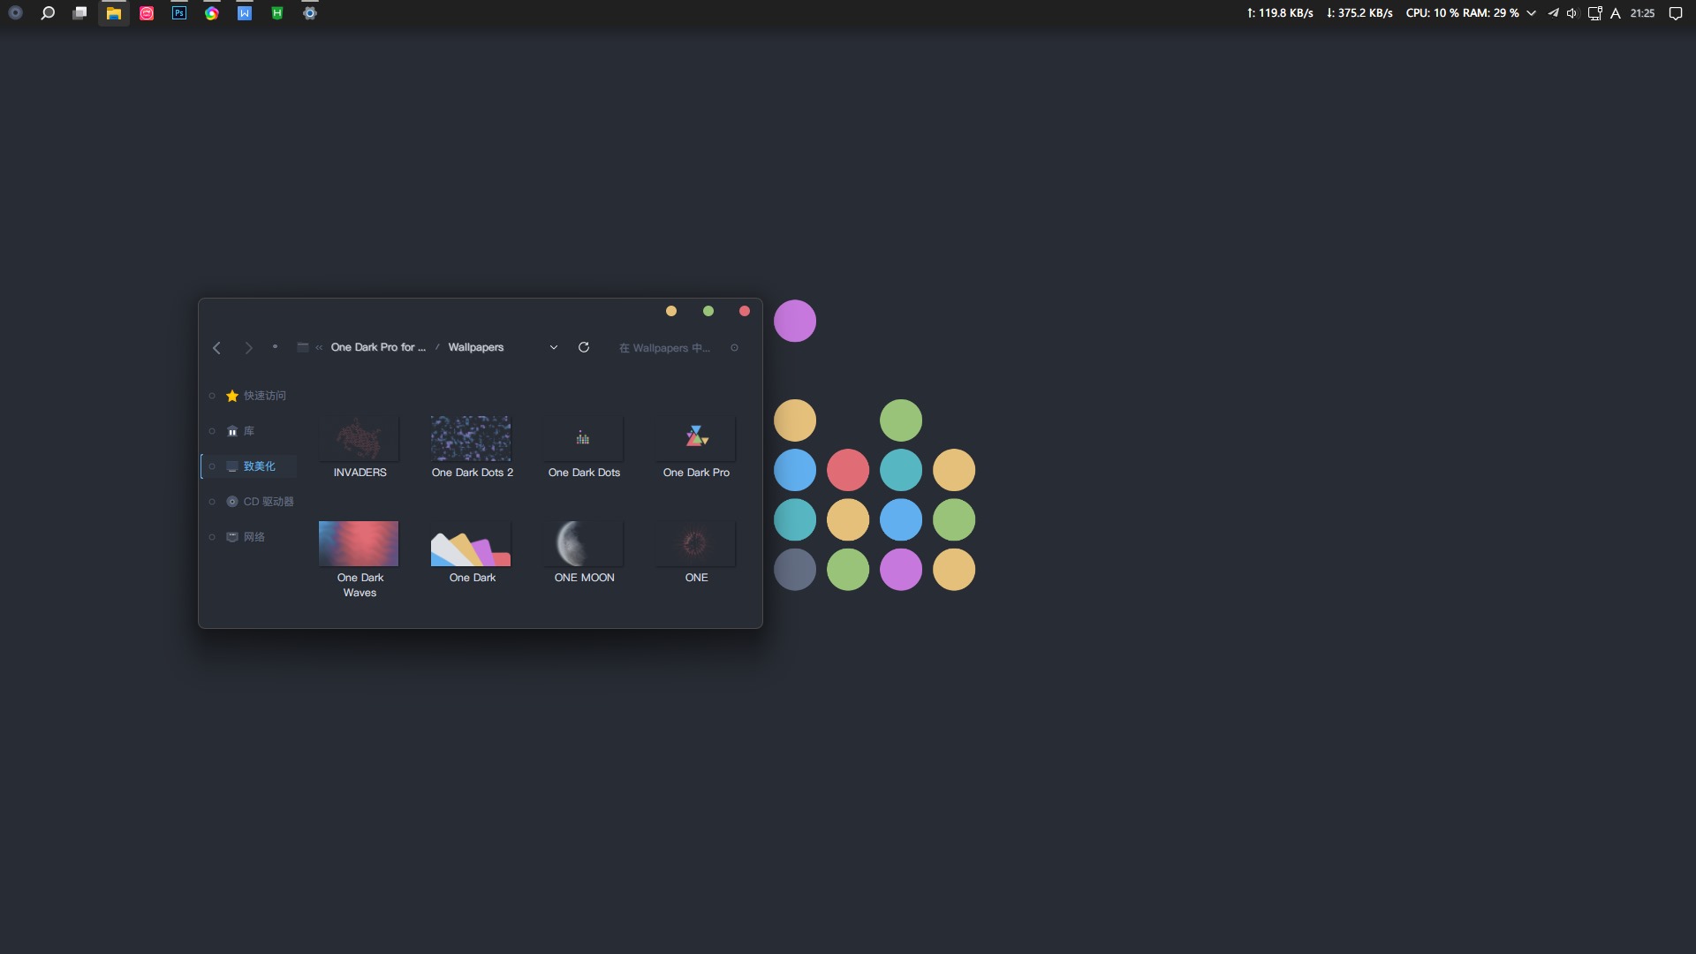1696x954 pixels.
Task: Select 致美化 in the navigation pane
Action: [259, 466]
